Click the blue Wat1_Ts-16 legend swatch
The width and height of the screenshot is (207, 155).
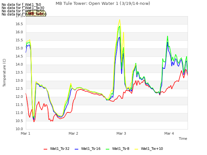tap(76, 149)
